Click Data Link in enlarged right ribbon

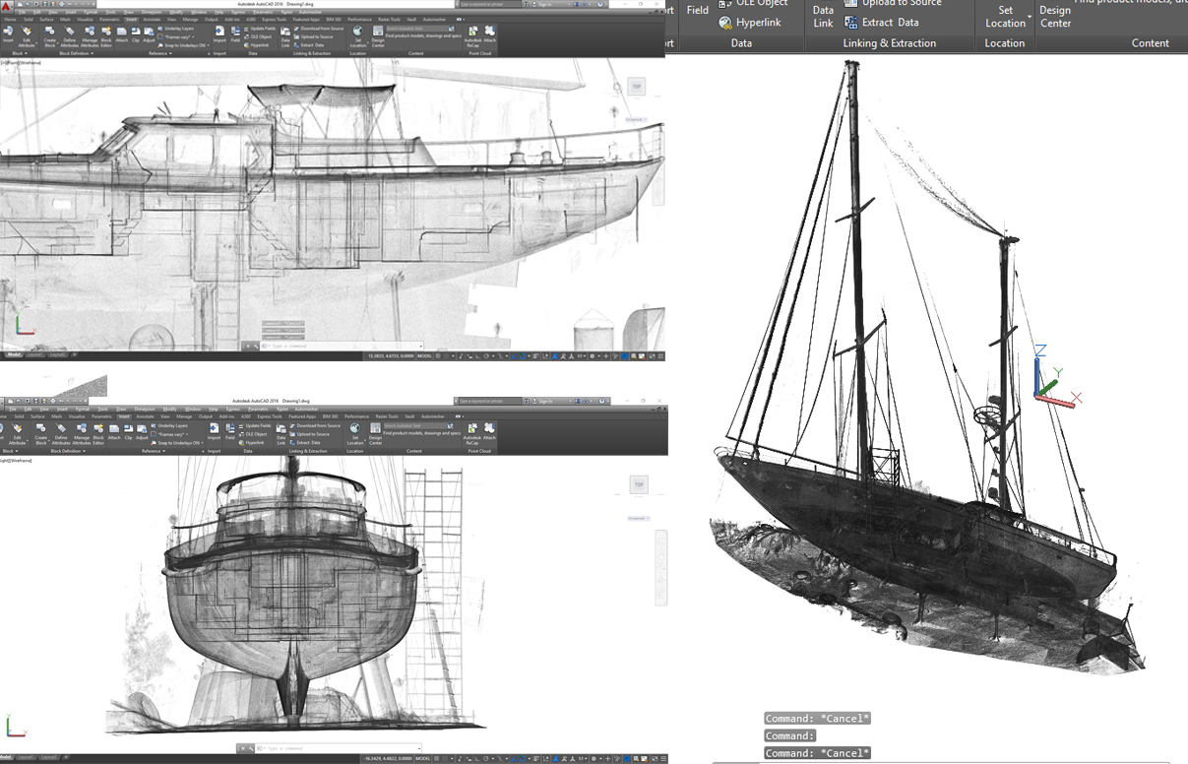click(x=823, y=16)
